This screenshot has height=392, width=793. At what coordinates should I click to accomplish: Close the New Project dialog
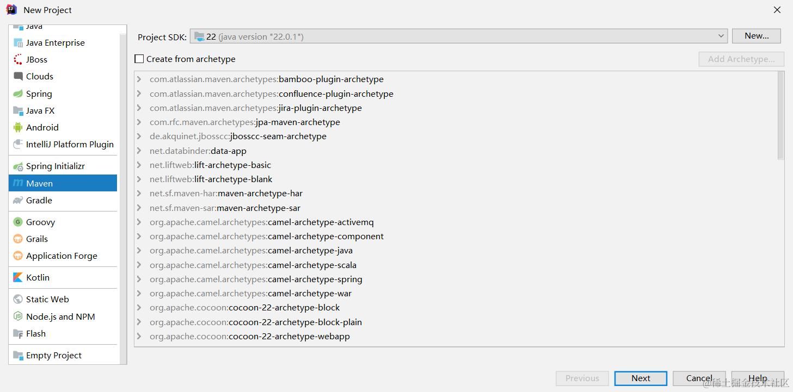[777, 10]
